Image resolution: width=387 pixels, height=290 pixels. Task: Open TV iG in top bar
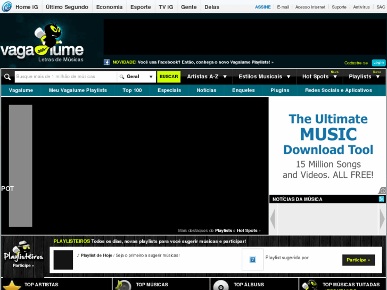coord(166,7)
